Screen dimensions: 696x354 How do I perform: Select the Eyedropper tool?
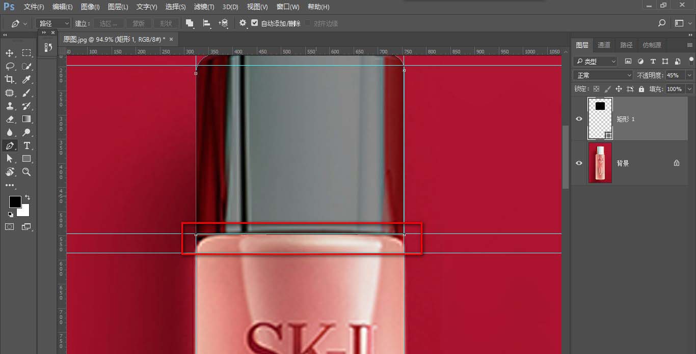(x=26, y=79)
